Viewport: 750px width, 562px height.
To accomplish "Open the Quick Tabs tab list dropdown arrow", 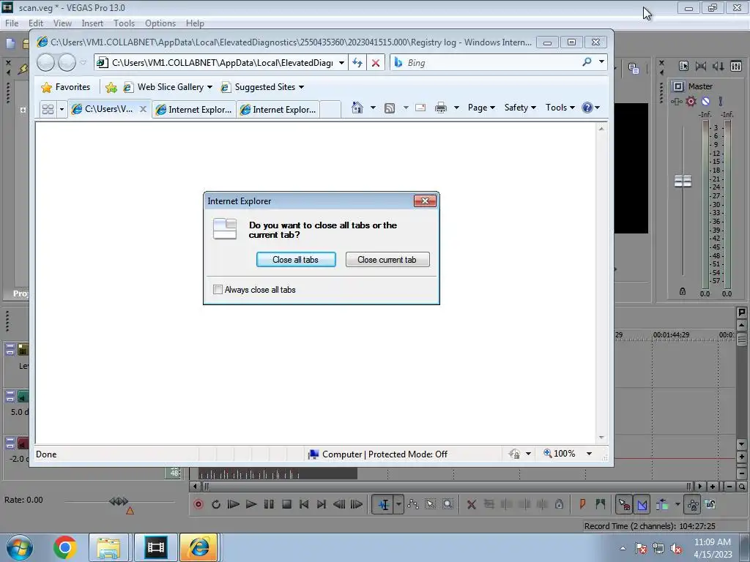I will (x=62, y=110).
